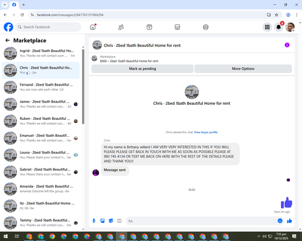Open Chrome profile icon

(x=288, y=15)
